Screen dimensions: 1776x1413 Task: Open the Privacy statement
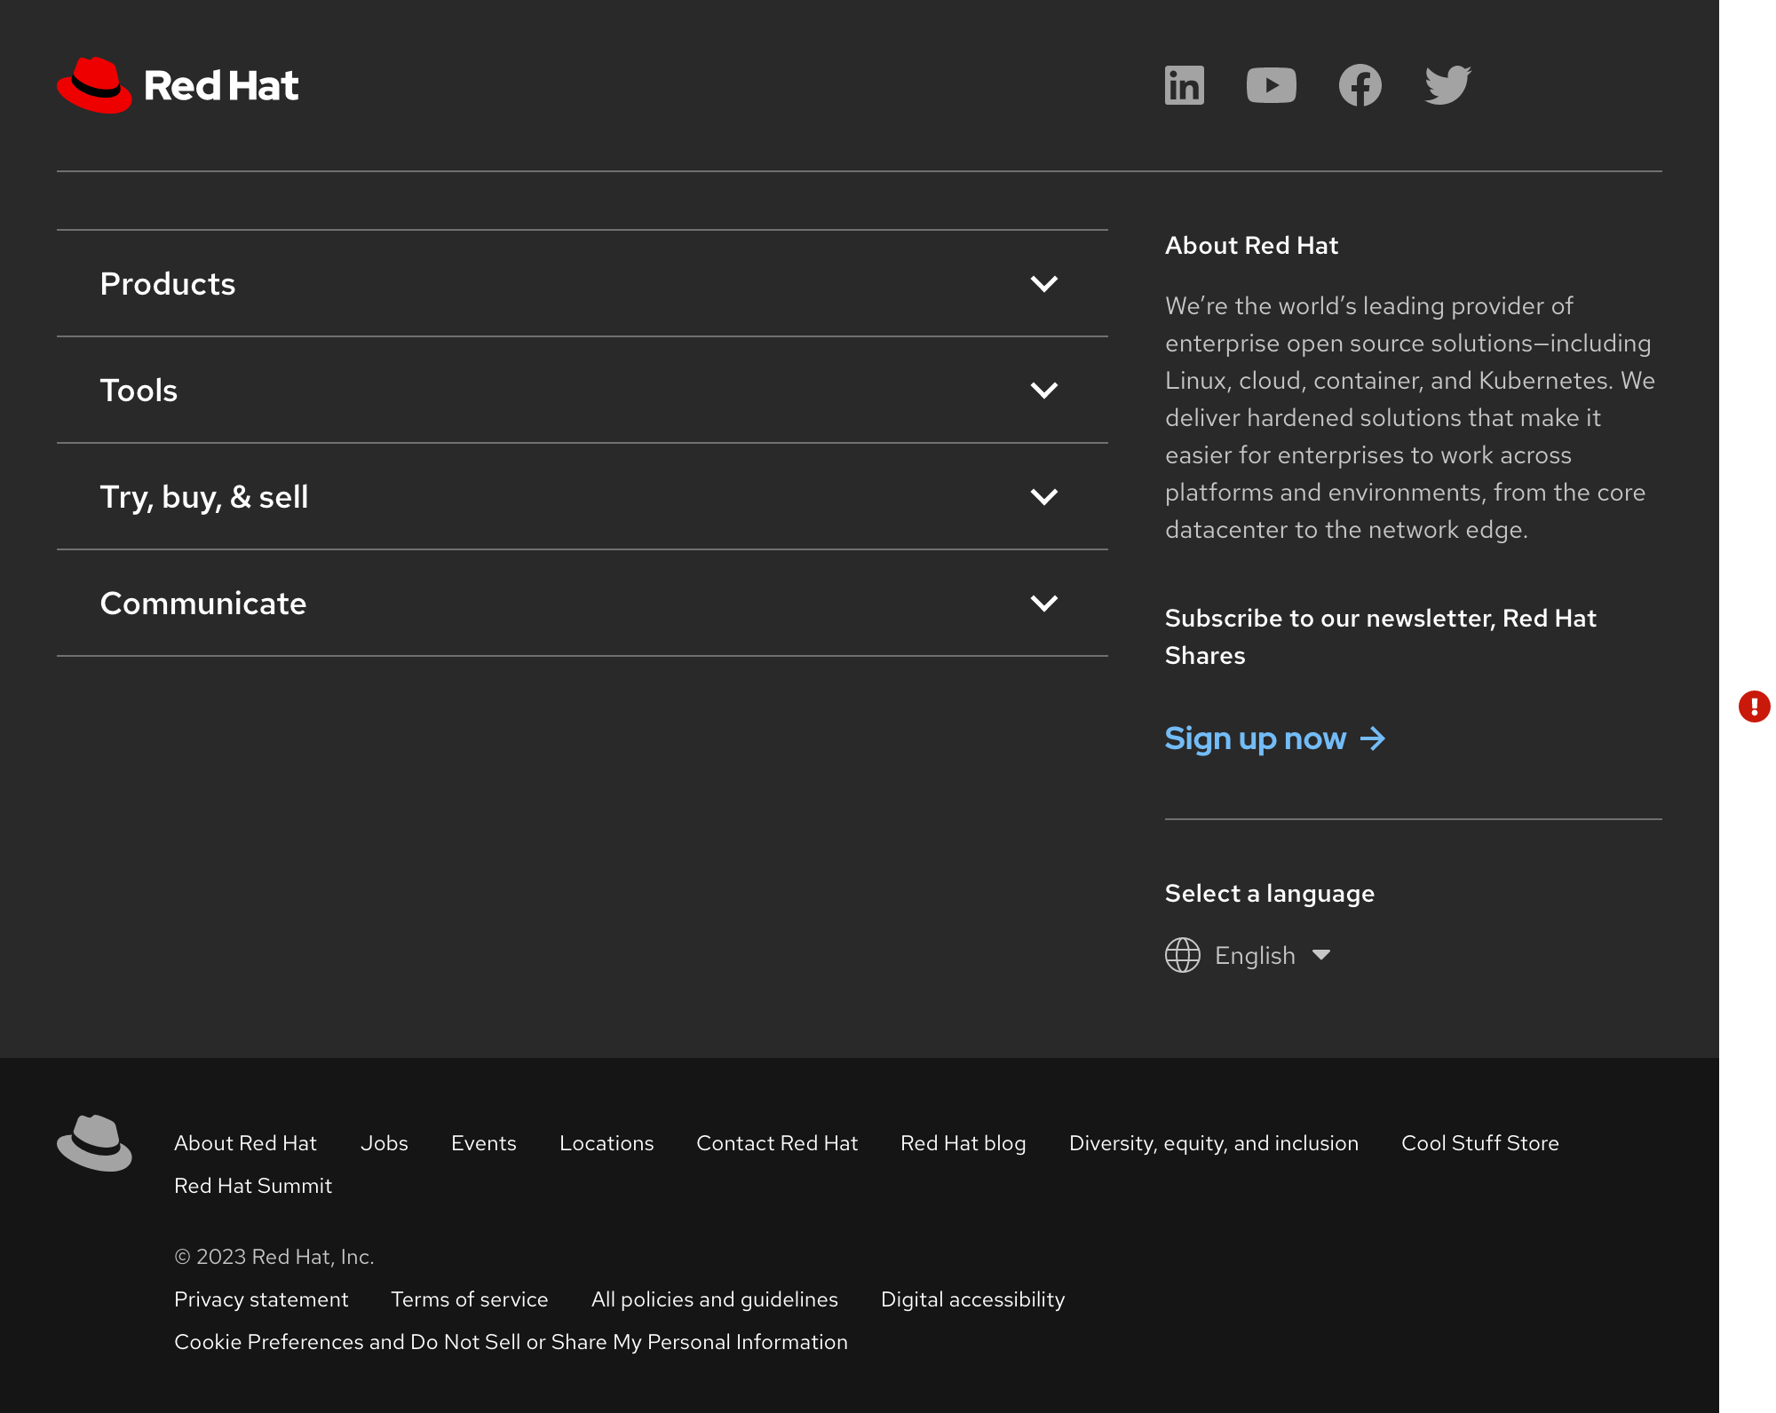(261, 1299)
